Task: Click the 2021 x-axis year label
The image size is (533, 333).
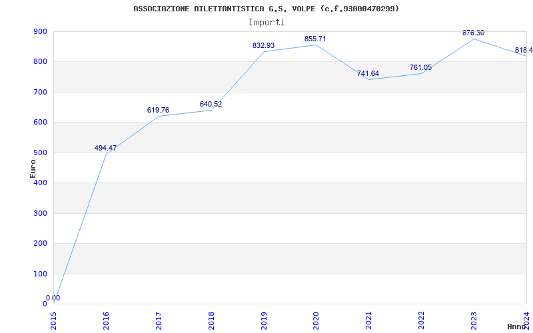Action: click(x=368, y=321)
